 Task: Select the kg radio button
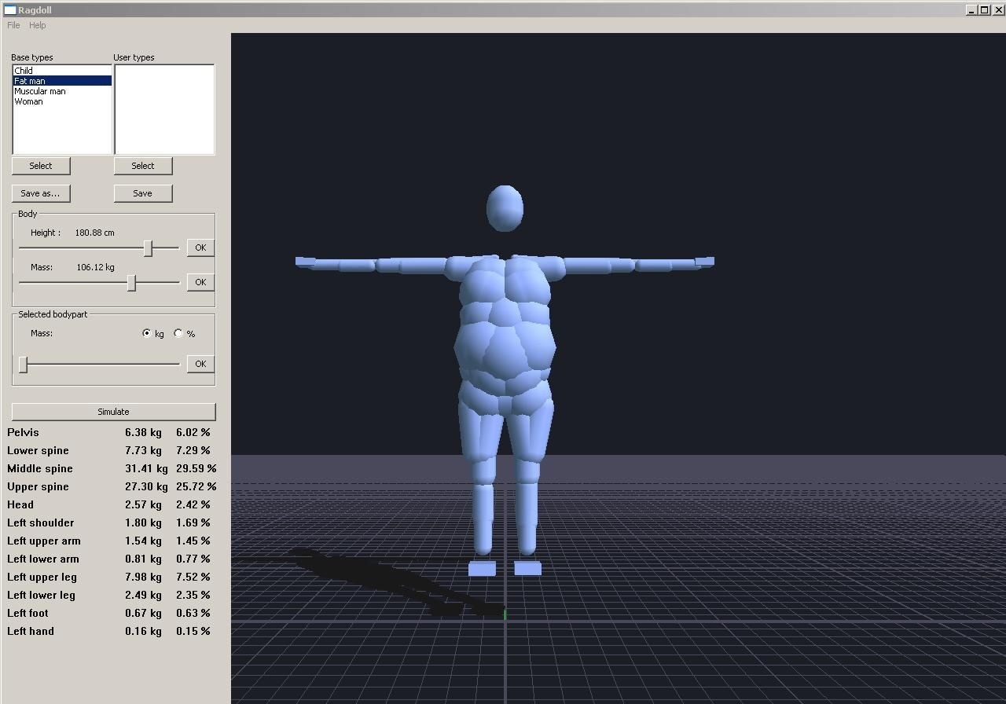click(x=147, y=333)
